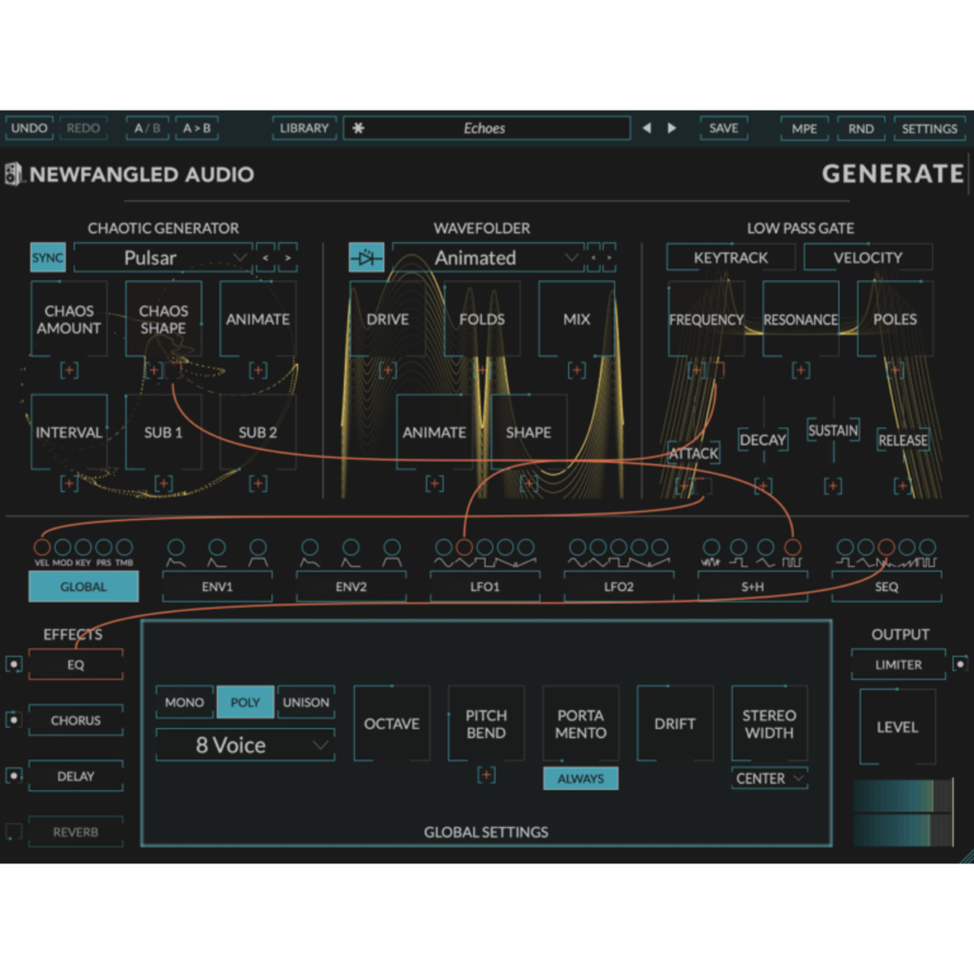Image resolution: width=974 pixels, height=974 pixels.
Task: Open the GLOBAL modulation tab
Action: [x=83, y=586]
